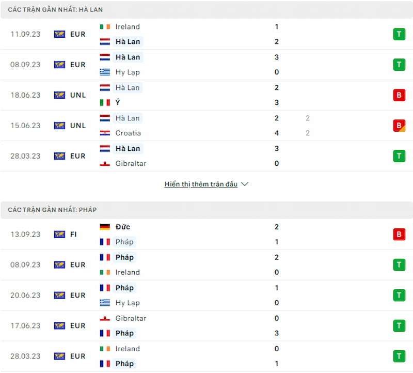This screenshot has width=413, height=373.
Task: Click the Italy flag beside Ý
Action: pyautogui.click(x=105, y=102)
